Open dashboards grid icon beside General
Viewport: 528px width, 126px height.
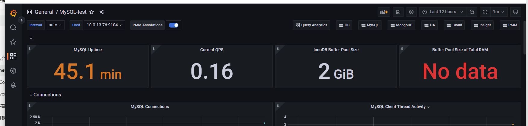coord(30,12)
